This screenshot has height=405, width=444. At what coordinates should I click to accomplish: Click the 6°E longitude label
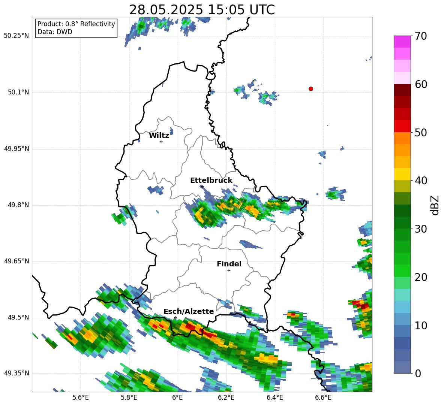[x=177, y=398]
